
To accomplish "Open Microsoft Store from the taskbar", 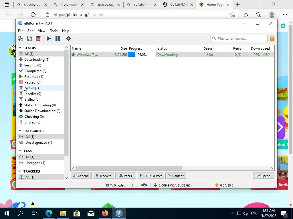I will tap(77, 213).
